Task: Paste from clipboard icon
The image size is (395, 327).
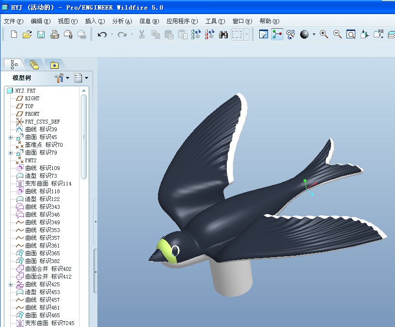Action: pyautogui.click(x=169, y=34)
